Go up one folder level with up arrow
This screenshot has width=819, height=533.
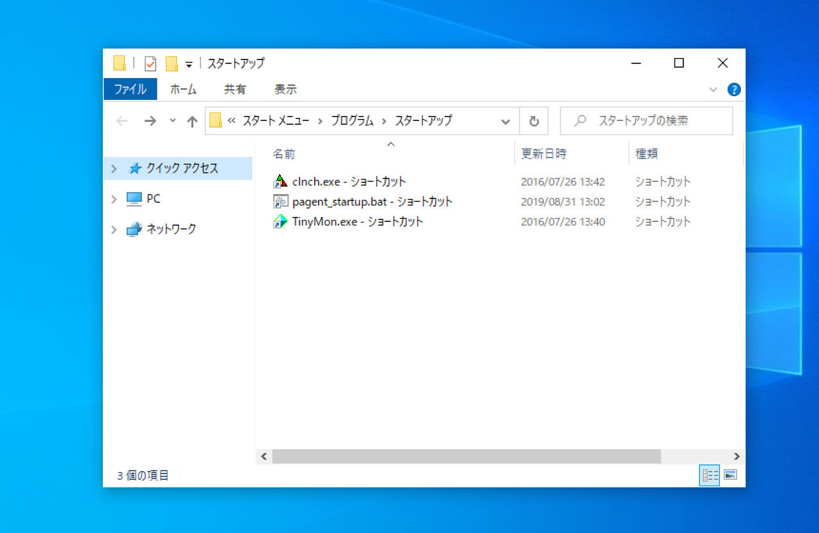click(x=192, y=121)
